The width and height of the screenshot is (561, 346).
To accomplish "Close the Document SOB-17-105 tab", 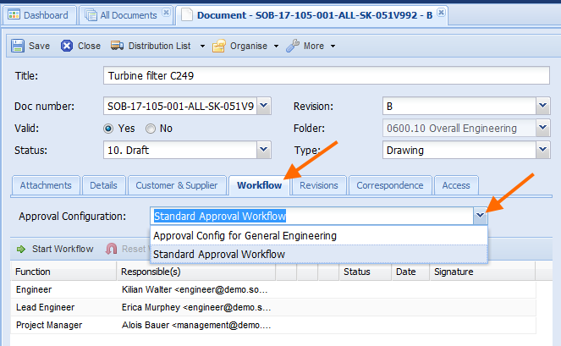I will pos(442,13).
